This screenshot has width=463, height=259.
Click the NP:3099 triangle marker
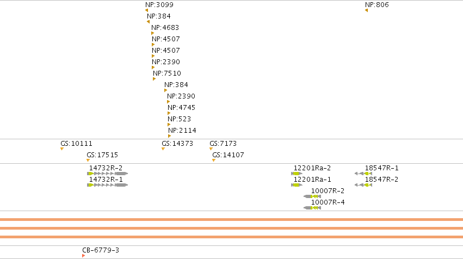(147, 11)
